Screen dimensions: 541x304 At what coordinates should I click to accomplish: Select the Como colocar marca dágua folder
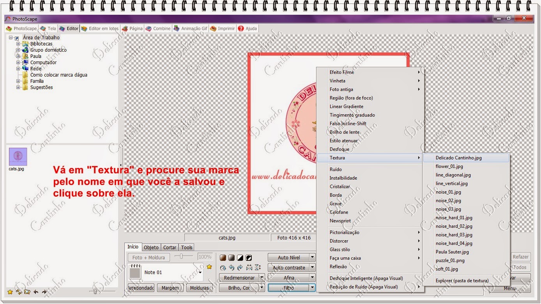tap(59, 75)
